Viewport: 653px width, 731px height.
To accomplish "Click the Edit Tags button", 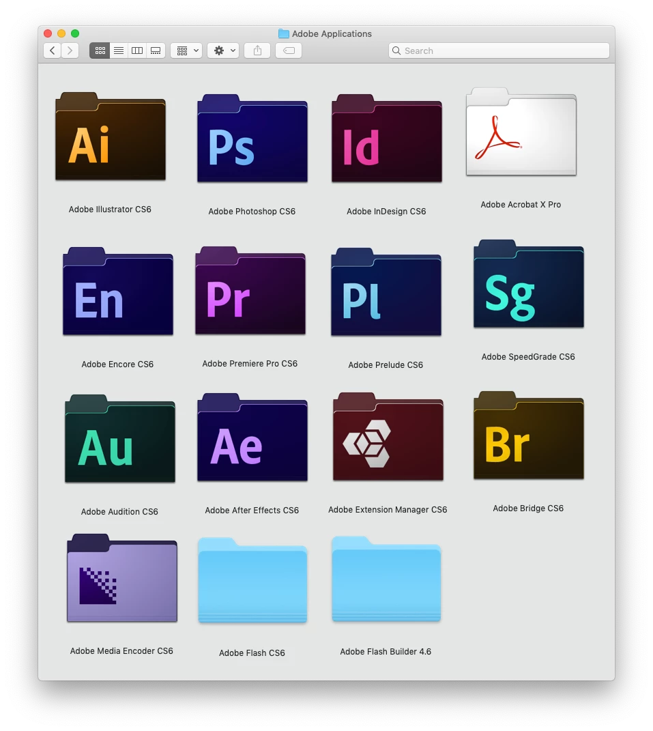I will (x=289, y=51).
